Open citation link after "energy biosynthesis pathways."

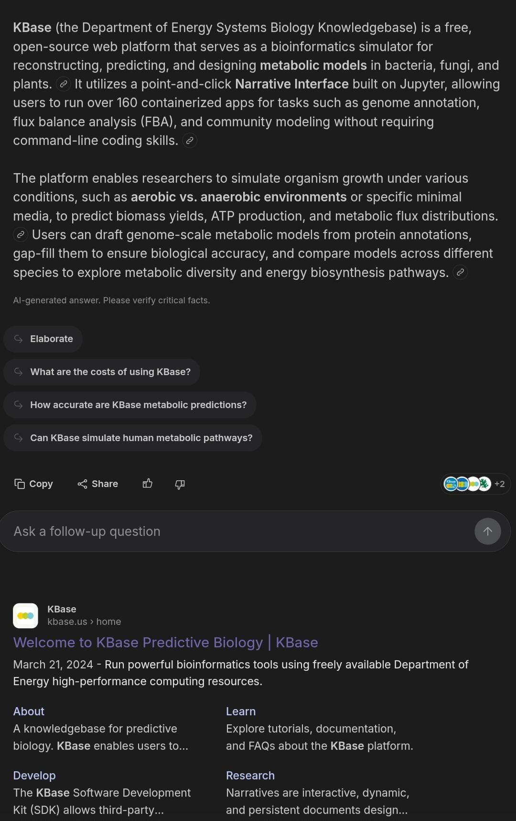(460, 272)
